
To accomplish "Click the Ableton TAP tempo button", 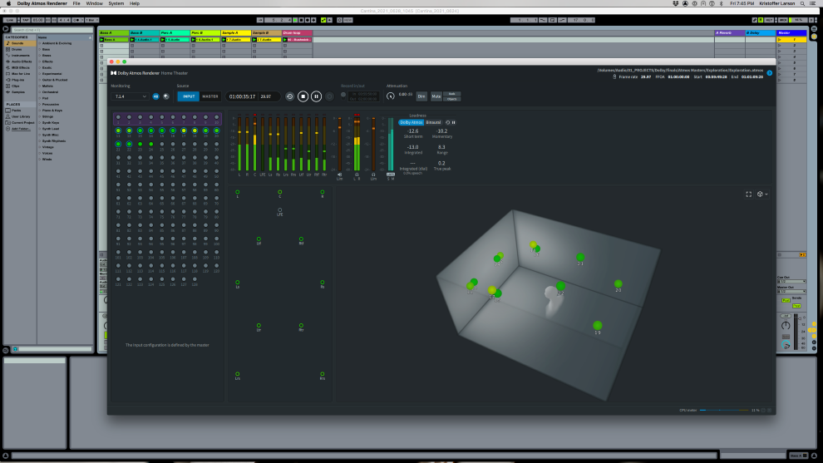I will (25, 20).
